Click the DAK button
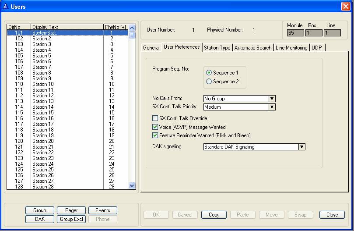The width and height of the screenshot is (354, 231). pyautogui.click(x=40, y=219)
